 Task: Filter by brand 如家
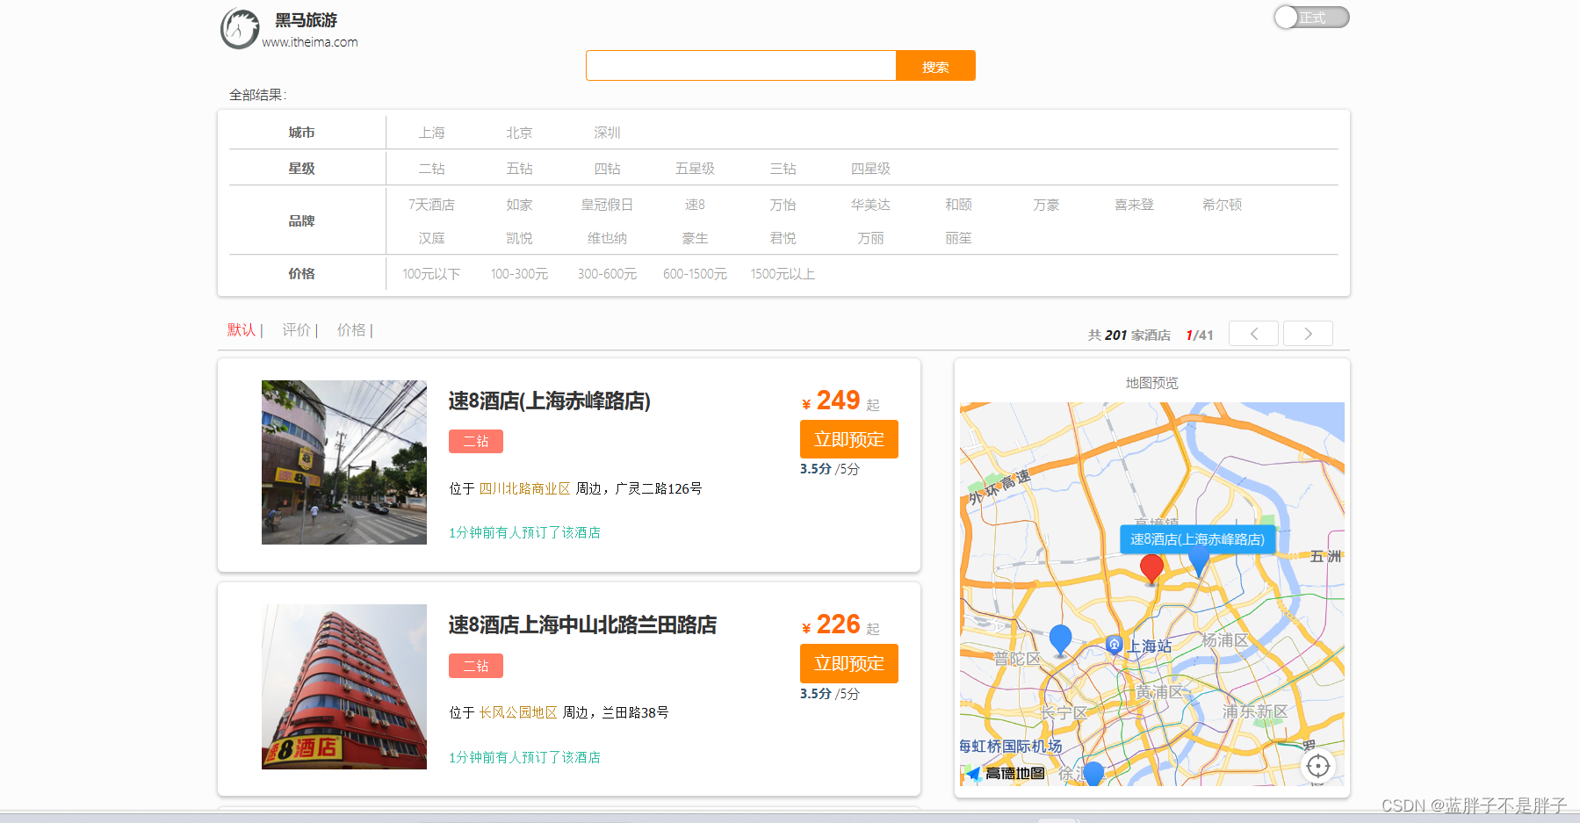[x=519, y=205]
